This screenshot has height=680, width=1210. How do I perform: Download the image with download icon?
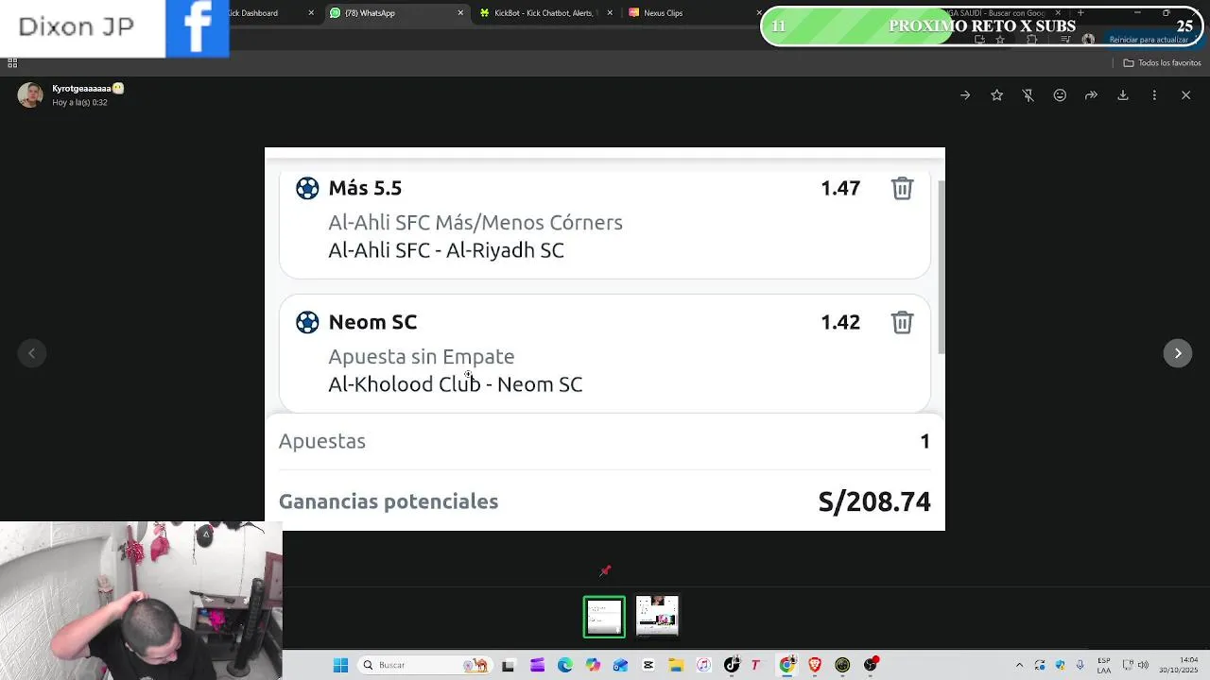[x=1123, y=95]
